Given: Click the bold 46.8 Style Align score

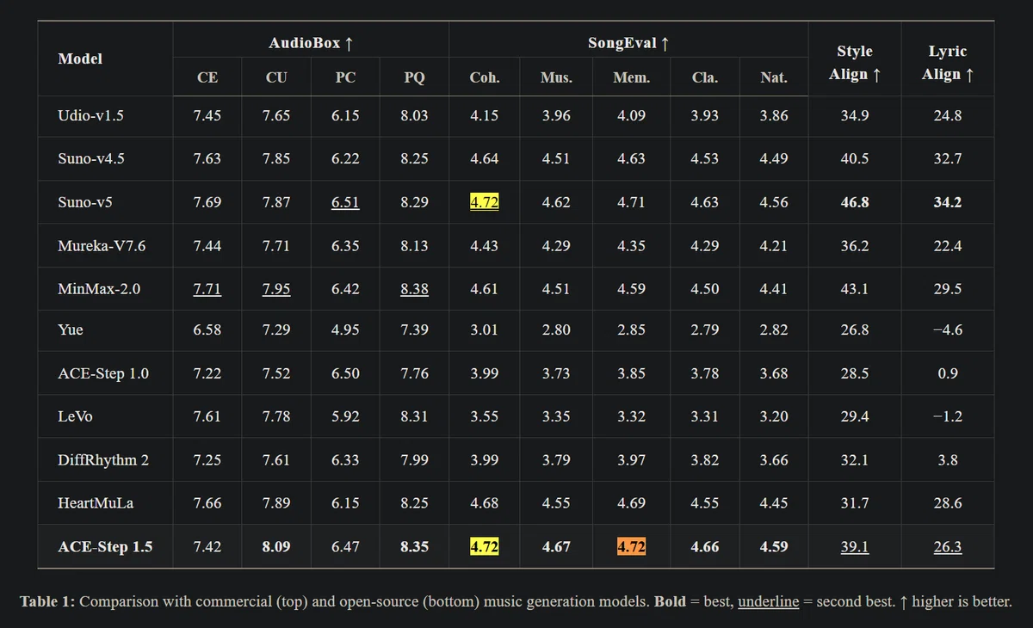Looking at the screenshot, I should [x=855, y=202].
